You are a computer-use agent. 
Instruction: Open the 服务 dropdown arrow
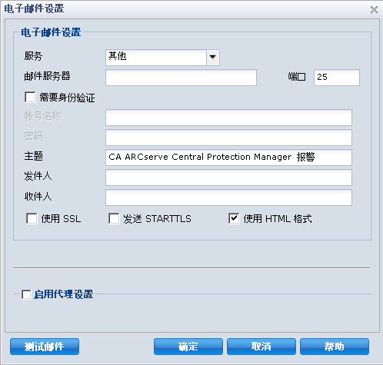coord(213,58)
